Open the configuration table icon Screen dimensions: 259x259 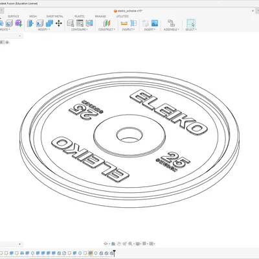pos(80,23)
